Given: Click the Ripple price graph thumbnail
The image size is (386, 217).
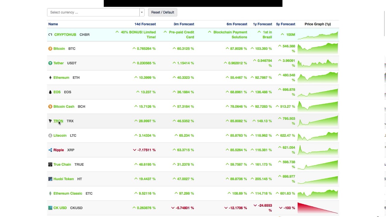Looking at the screenshot, I should 318,150.
